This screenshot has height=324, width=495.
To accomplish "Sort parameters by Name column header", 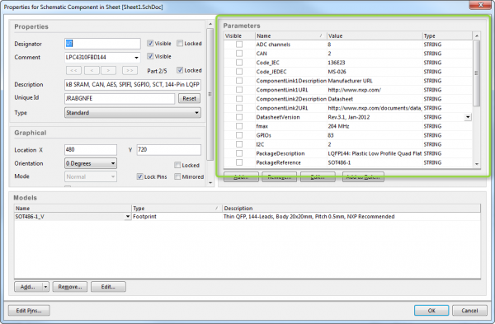I will pyautogui.click(x=290, y=35).
